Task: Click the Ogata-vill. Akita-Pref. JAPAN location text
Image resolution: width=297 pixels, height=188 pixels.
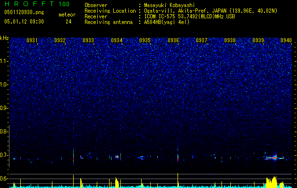Action: (x=211, y=11)
